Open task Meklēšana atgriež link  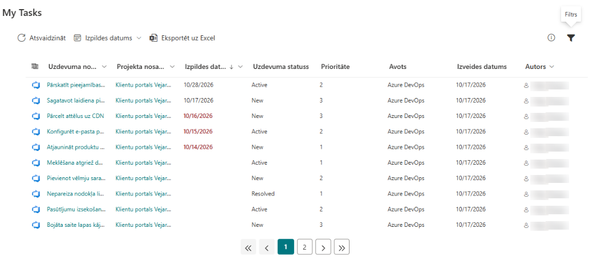point(76,162)
